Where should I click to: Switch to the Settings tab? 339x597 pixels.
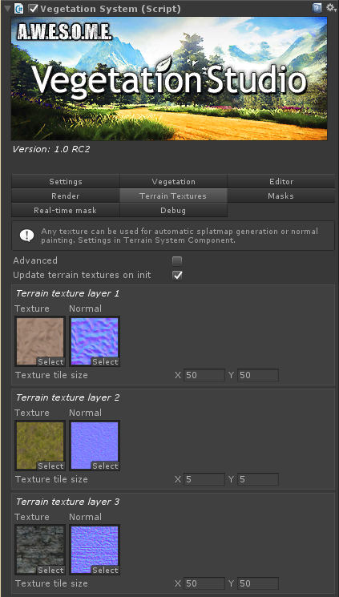point(66,182)
